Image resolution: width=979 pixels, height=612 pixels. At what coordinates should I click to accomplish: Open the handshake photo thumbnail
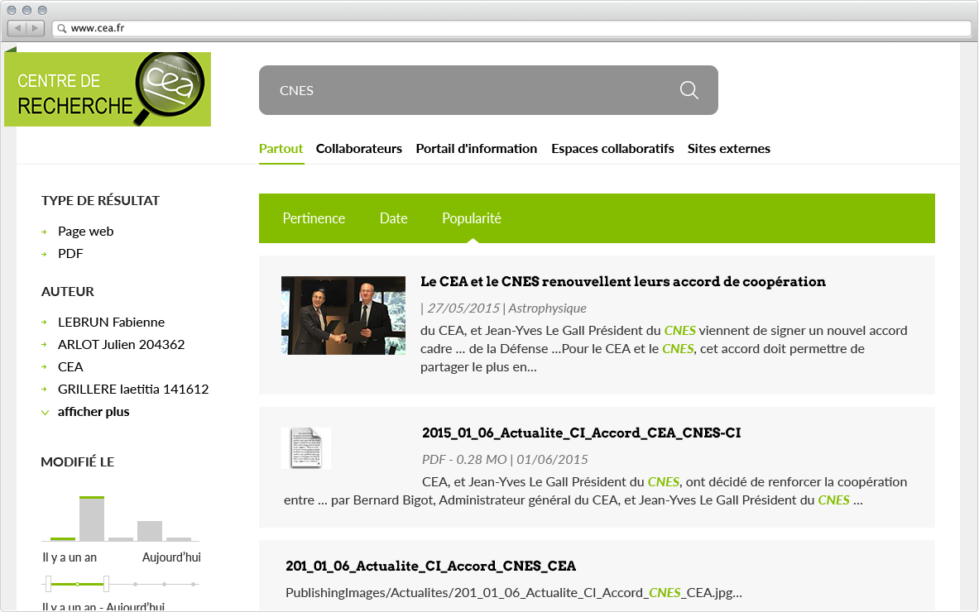[343, 316]
